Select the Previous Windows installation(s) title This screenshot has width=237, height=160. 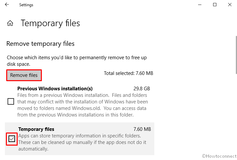pyautogui.click(x=55, y=88)
